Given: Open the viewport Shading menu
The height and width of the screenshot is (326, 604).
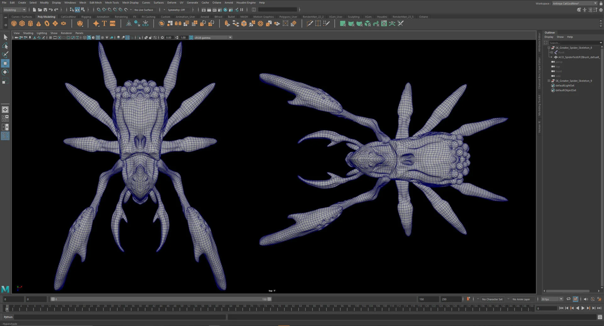Looking at the screenshot, I should point(28,33).
